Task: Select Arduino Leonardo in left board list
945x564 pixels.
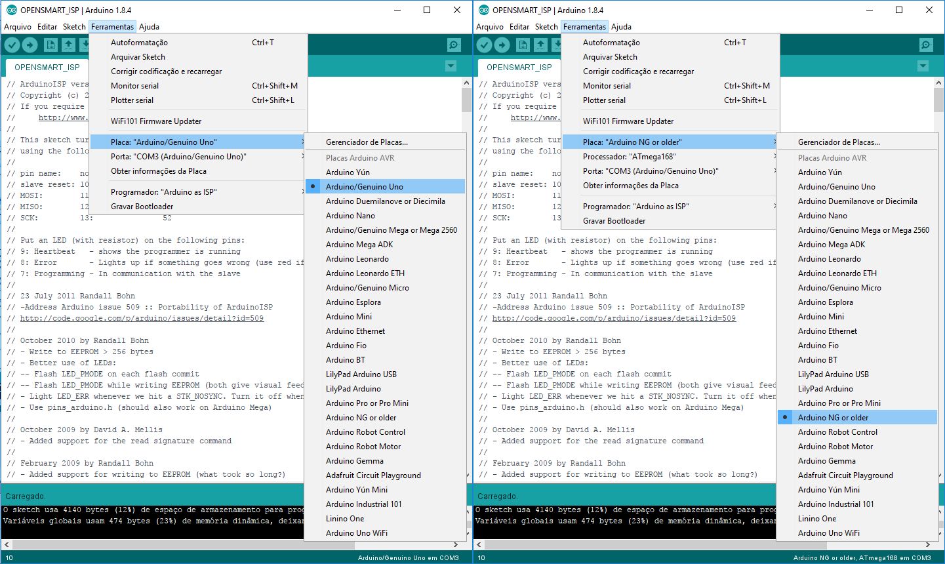Action: [x=385, y=258]
